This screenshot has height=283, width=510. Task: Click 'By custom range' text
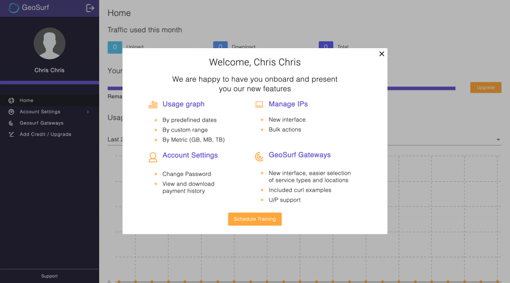coord(185,130)
